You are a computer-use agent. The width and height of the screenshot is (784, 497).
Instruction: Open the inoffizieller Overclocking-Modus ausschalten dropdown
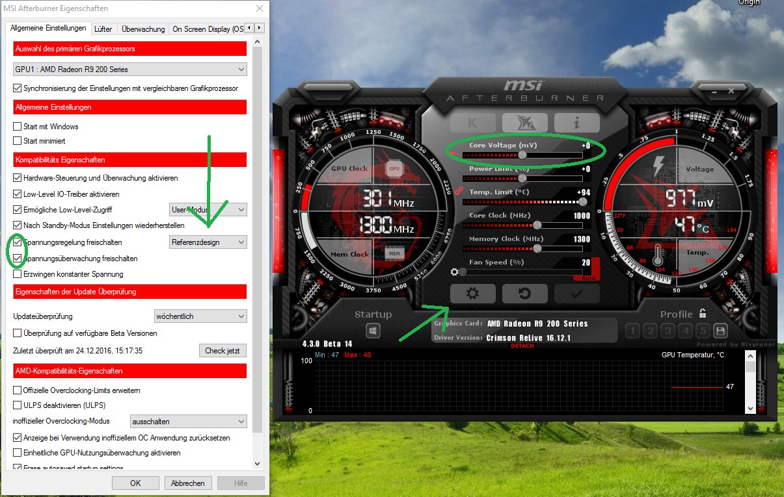point(189,422)
